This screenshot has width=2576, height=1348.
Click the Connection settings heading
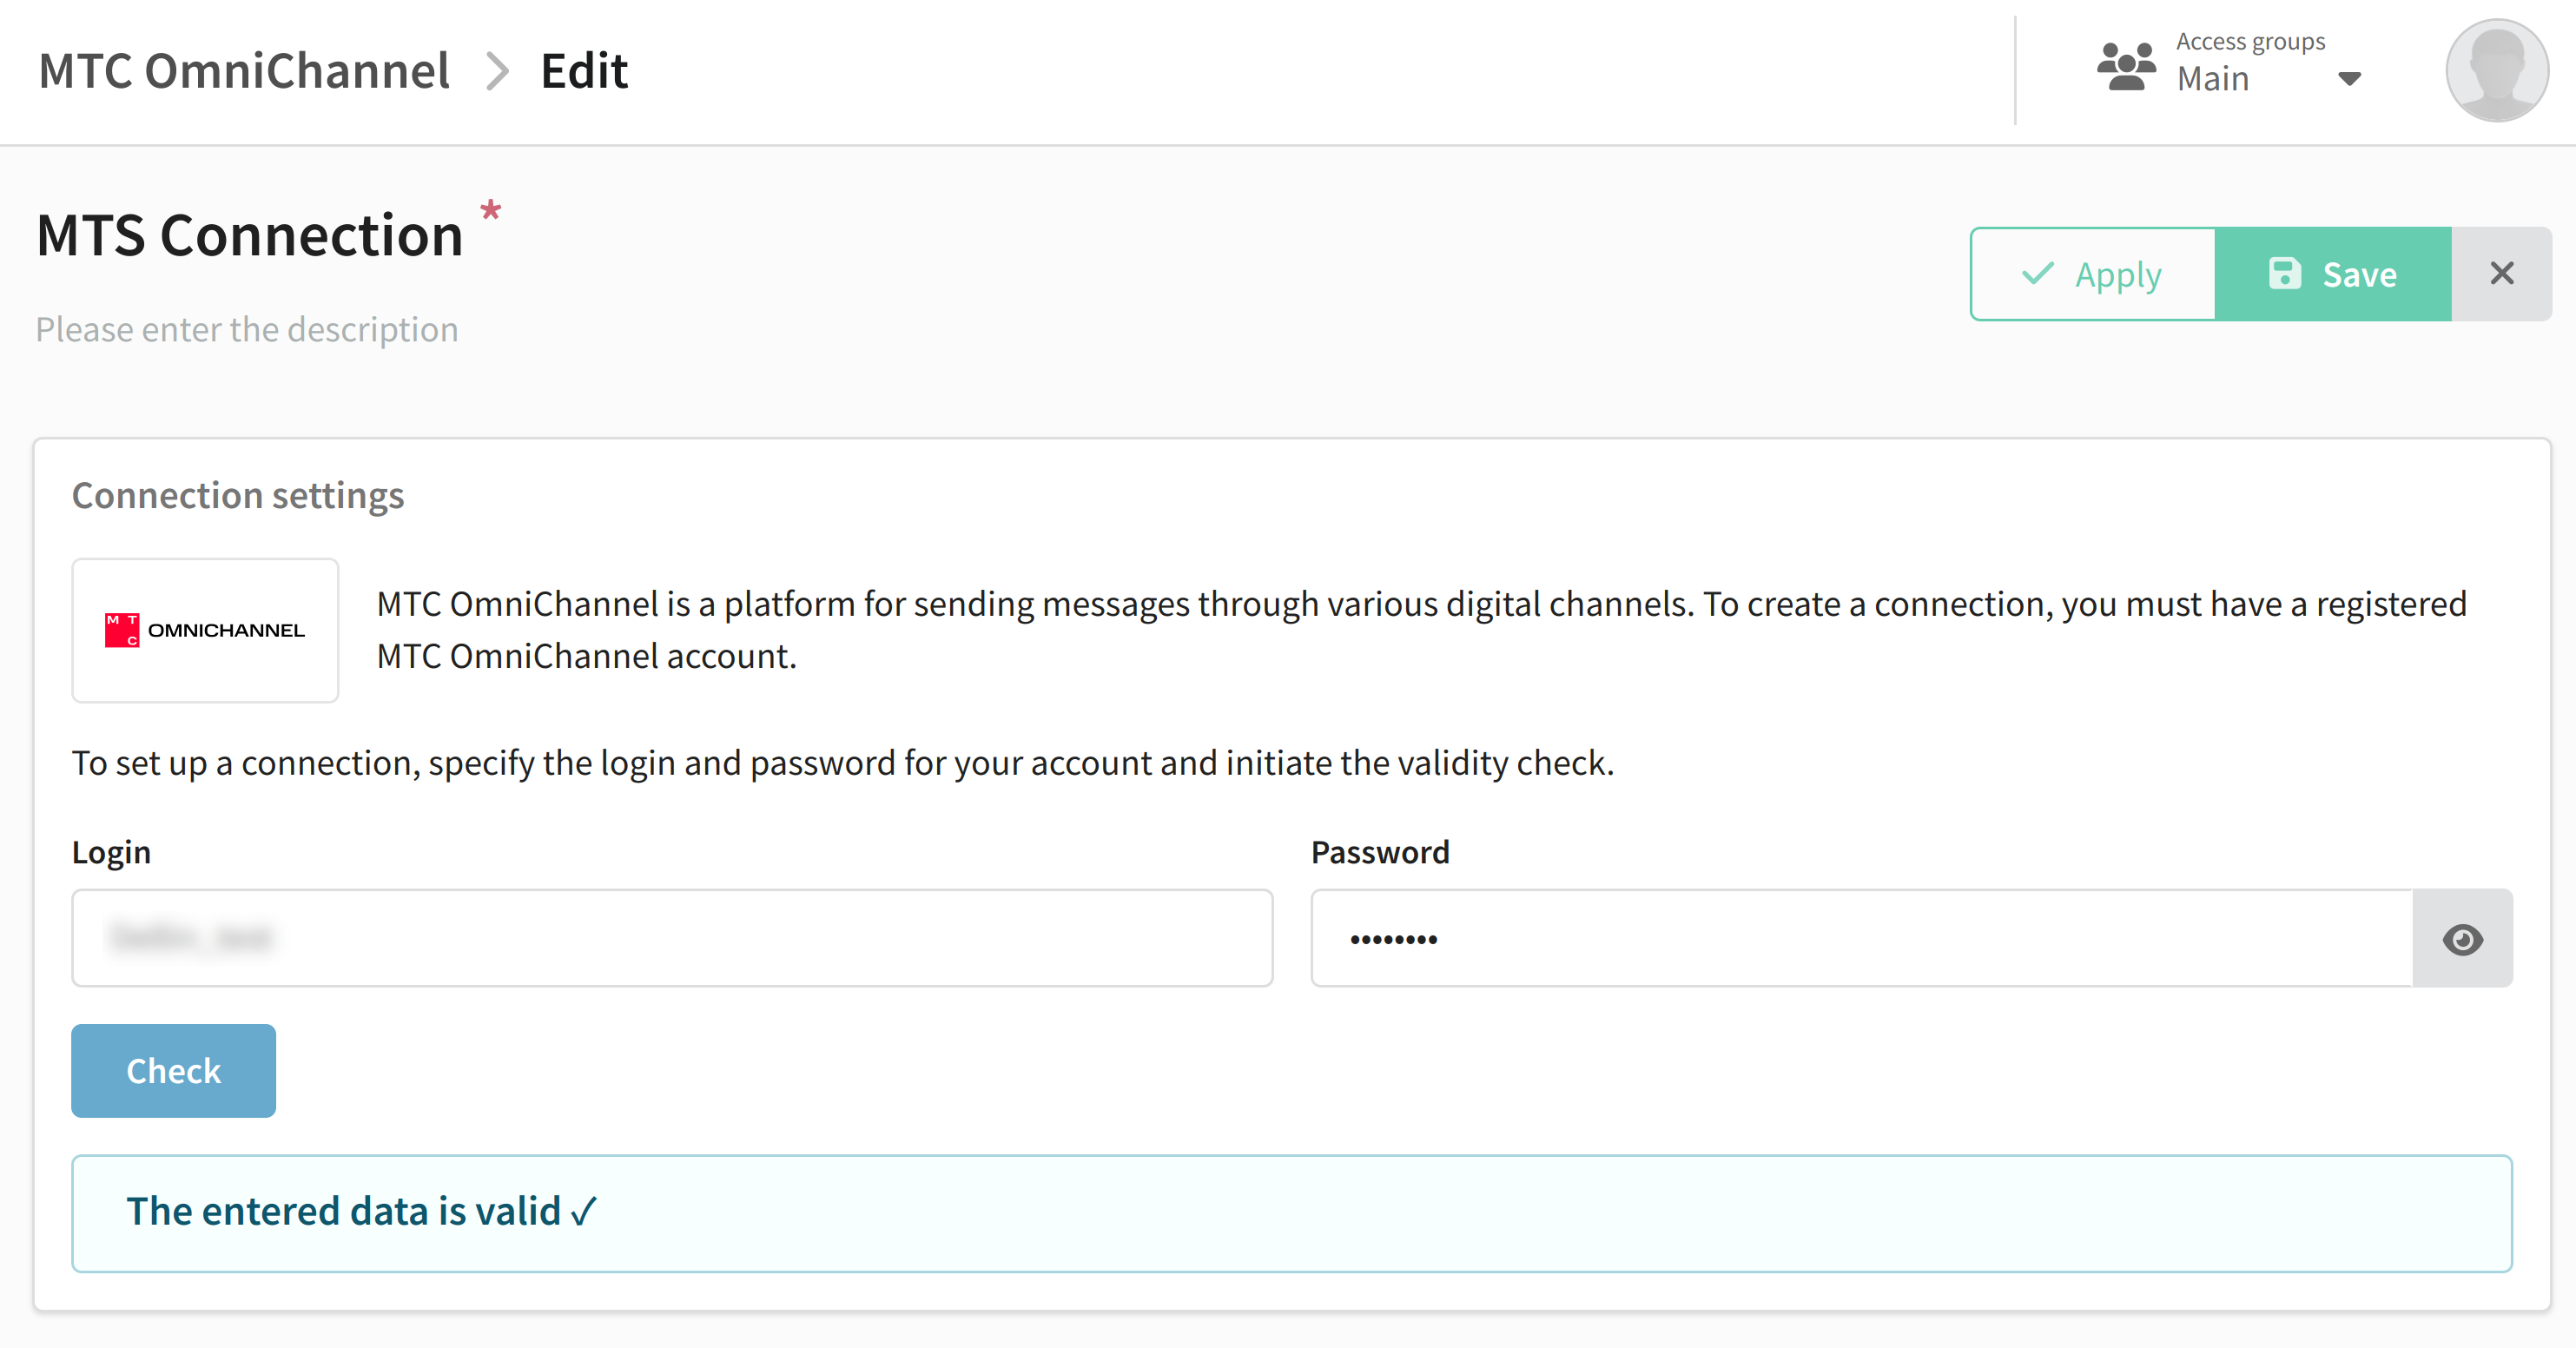point(238,496)
